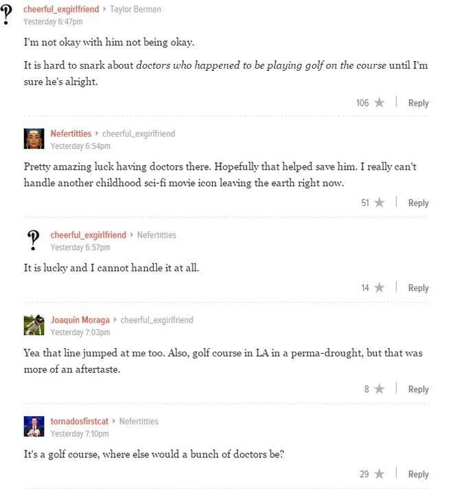Image resolution: width=453 pixels, height=491 pixels.
Task: Open Joaquin Moraga's dog avatar
Action: click(x=34, y=325)
